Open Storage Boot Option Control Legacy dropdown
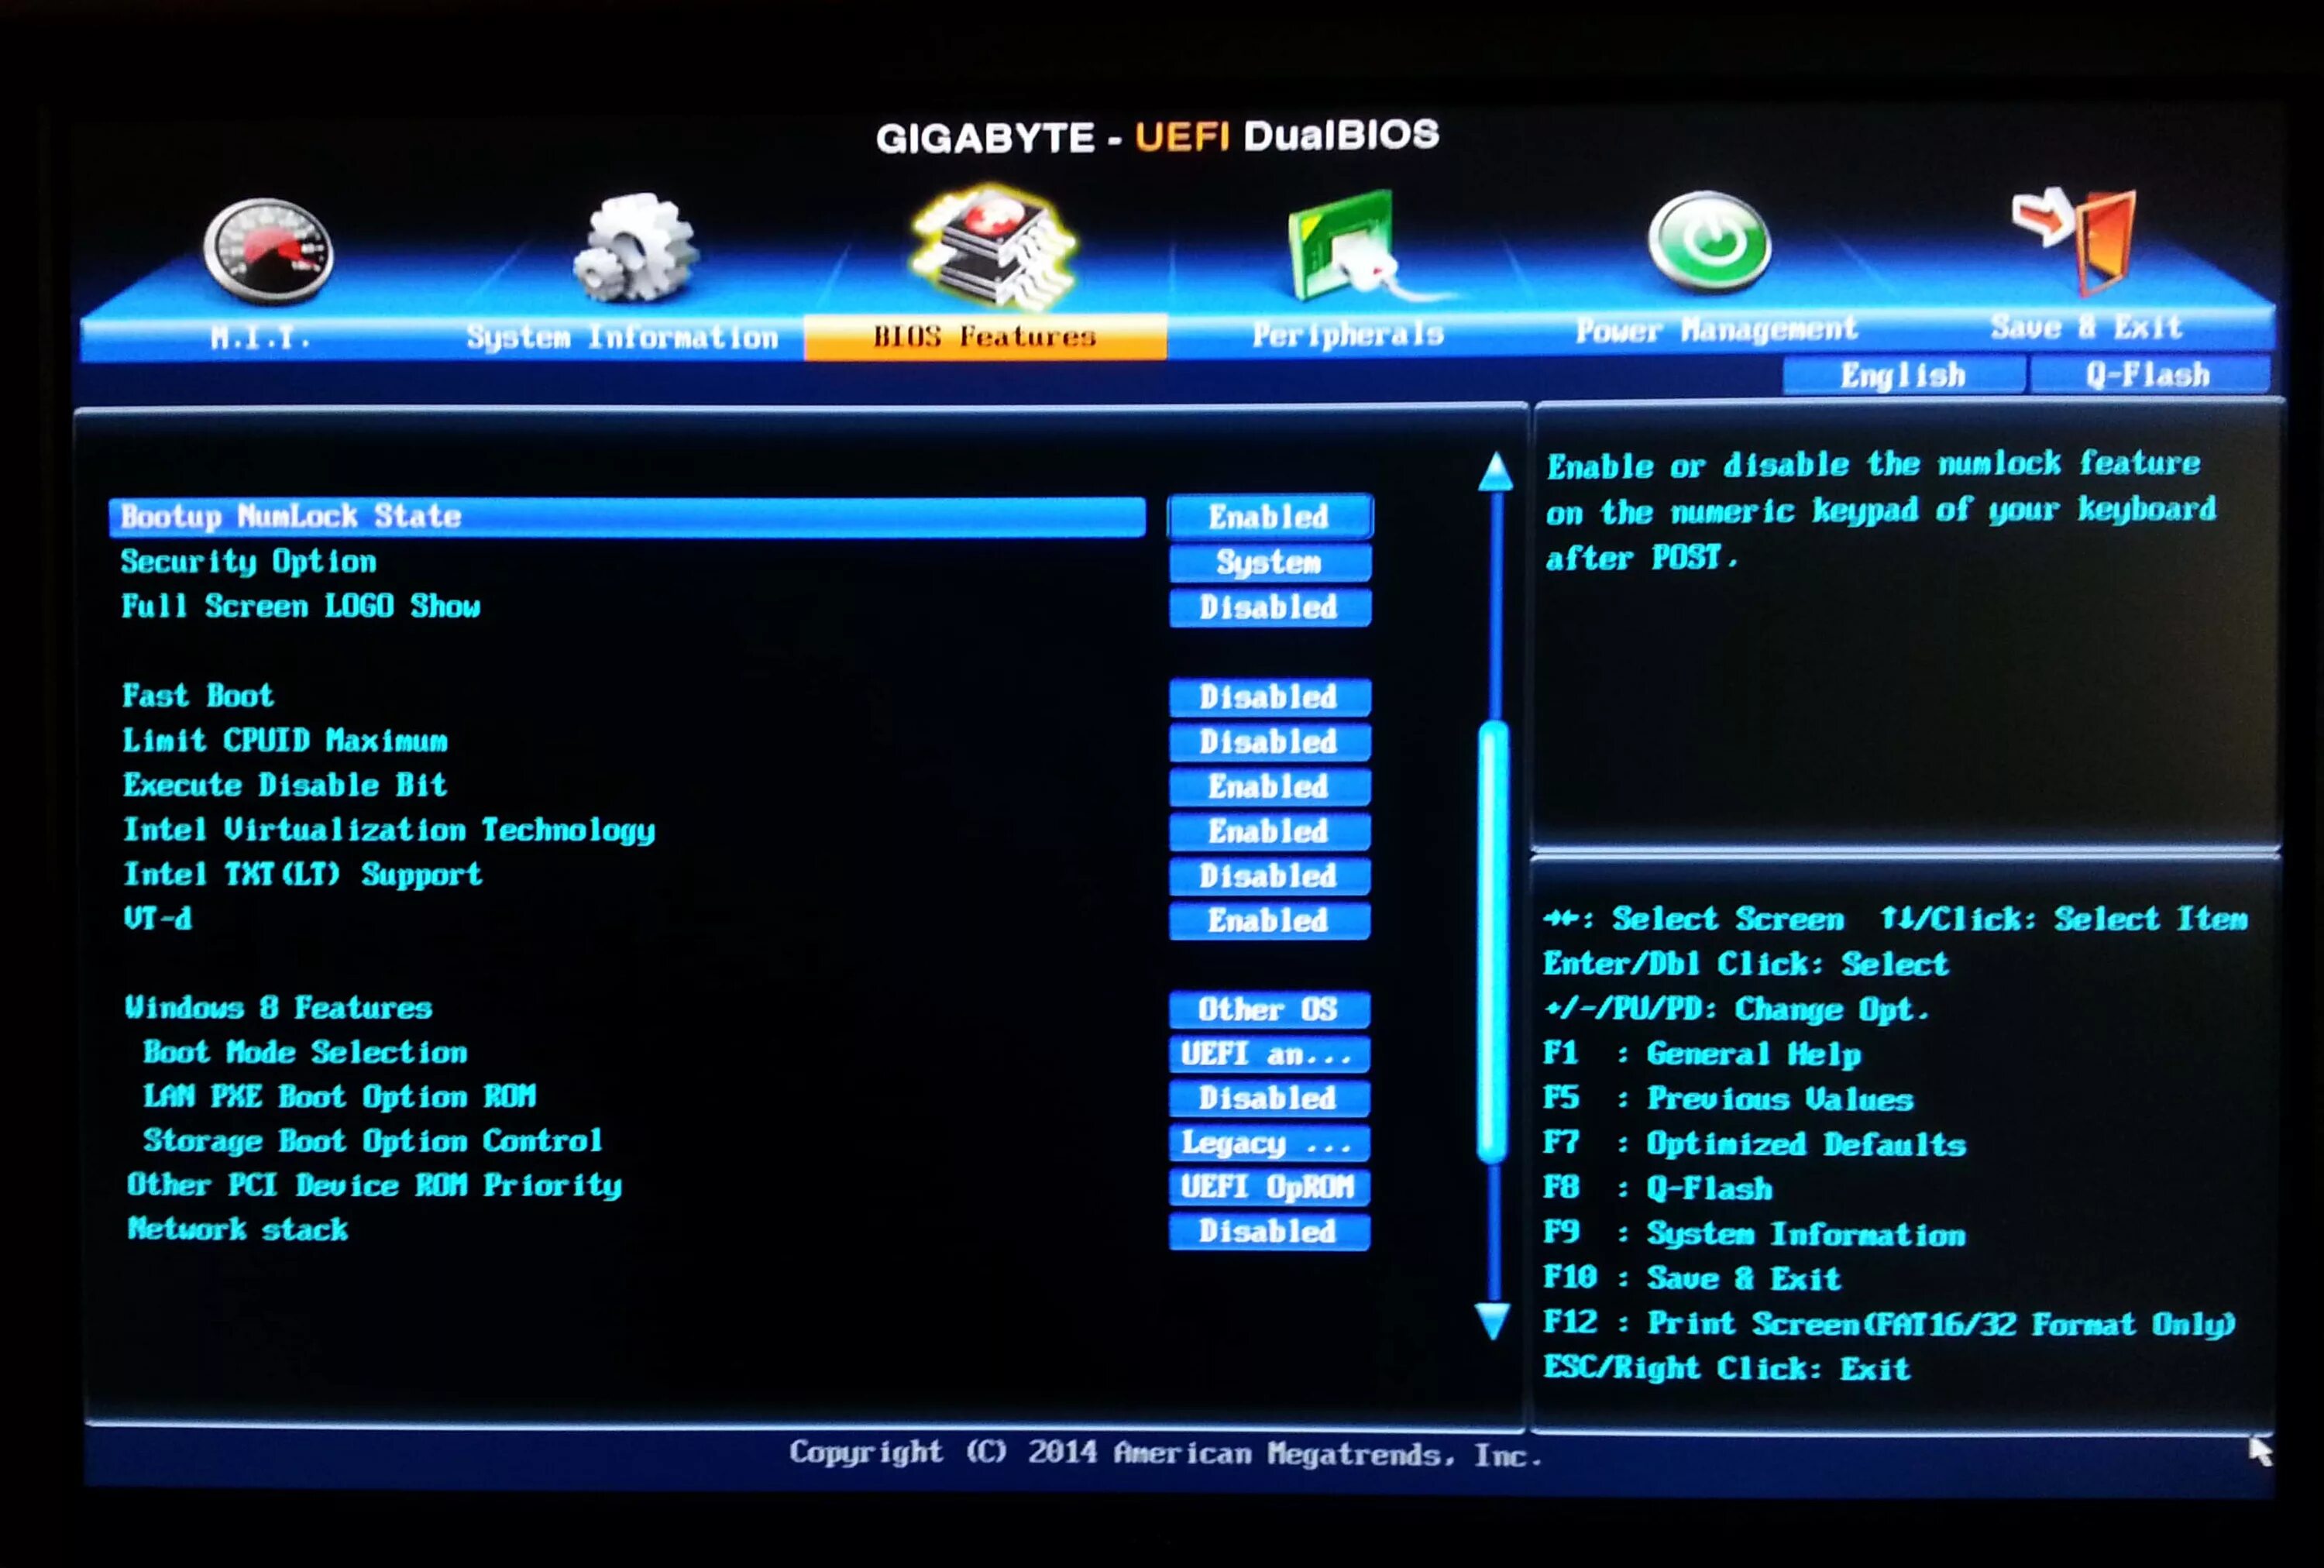Screen dimensions: 2324x1568 pyautogui.click(x=1269, y=1143)
